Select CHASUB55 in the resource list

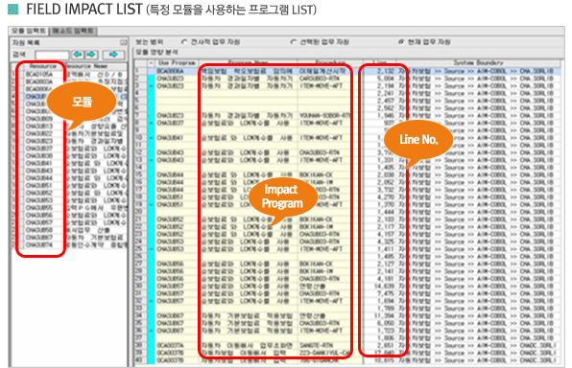tap(39, 208)
